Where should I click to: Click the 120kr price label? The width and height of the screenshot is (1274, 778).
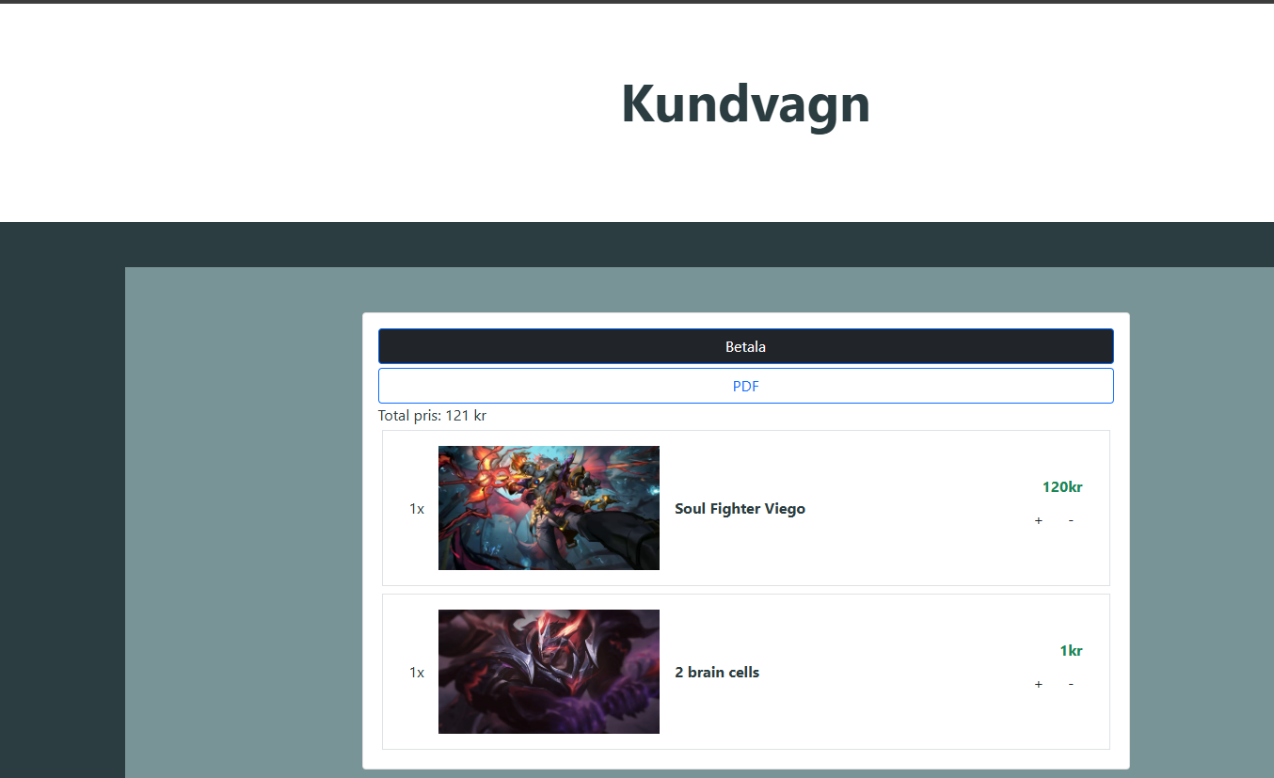pyautogui.click(x=1062, y=487)
